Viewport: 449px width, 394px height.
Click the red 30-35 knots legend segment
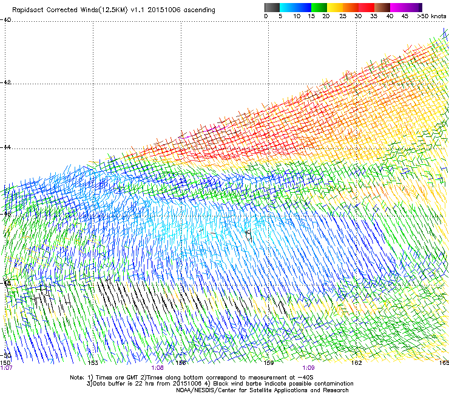pos(366,7)
